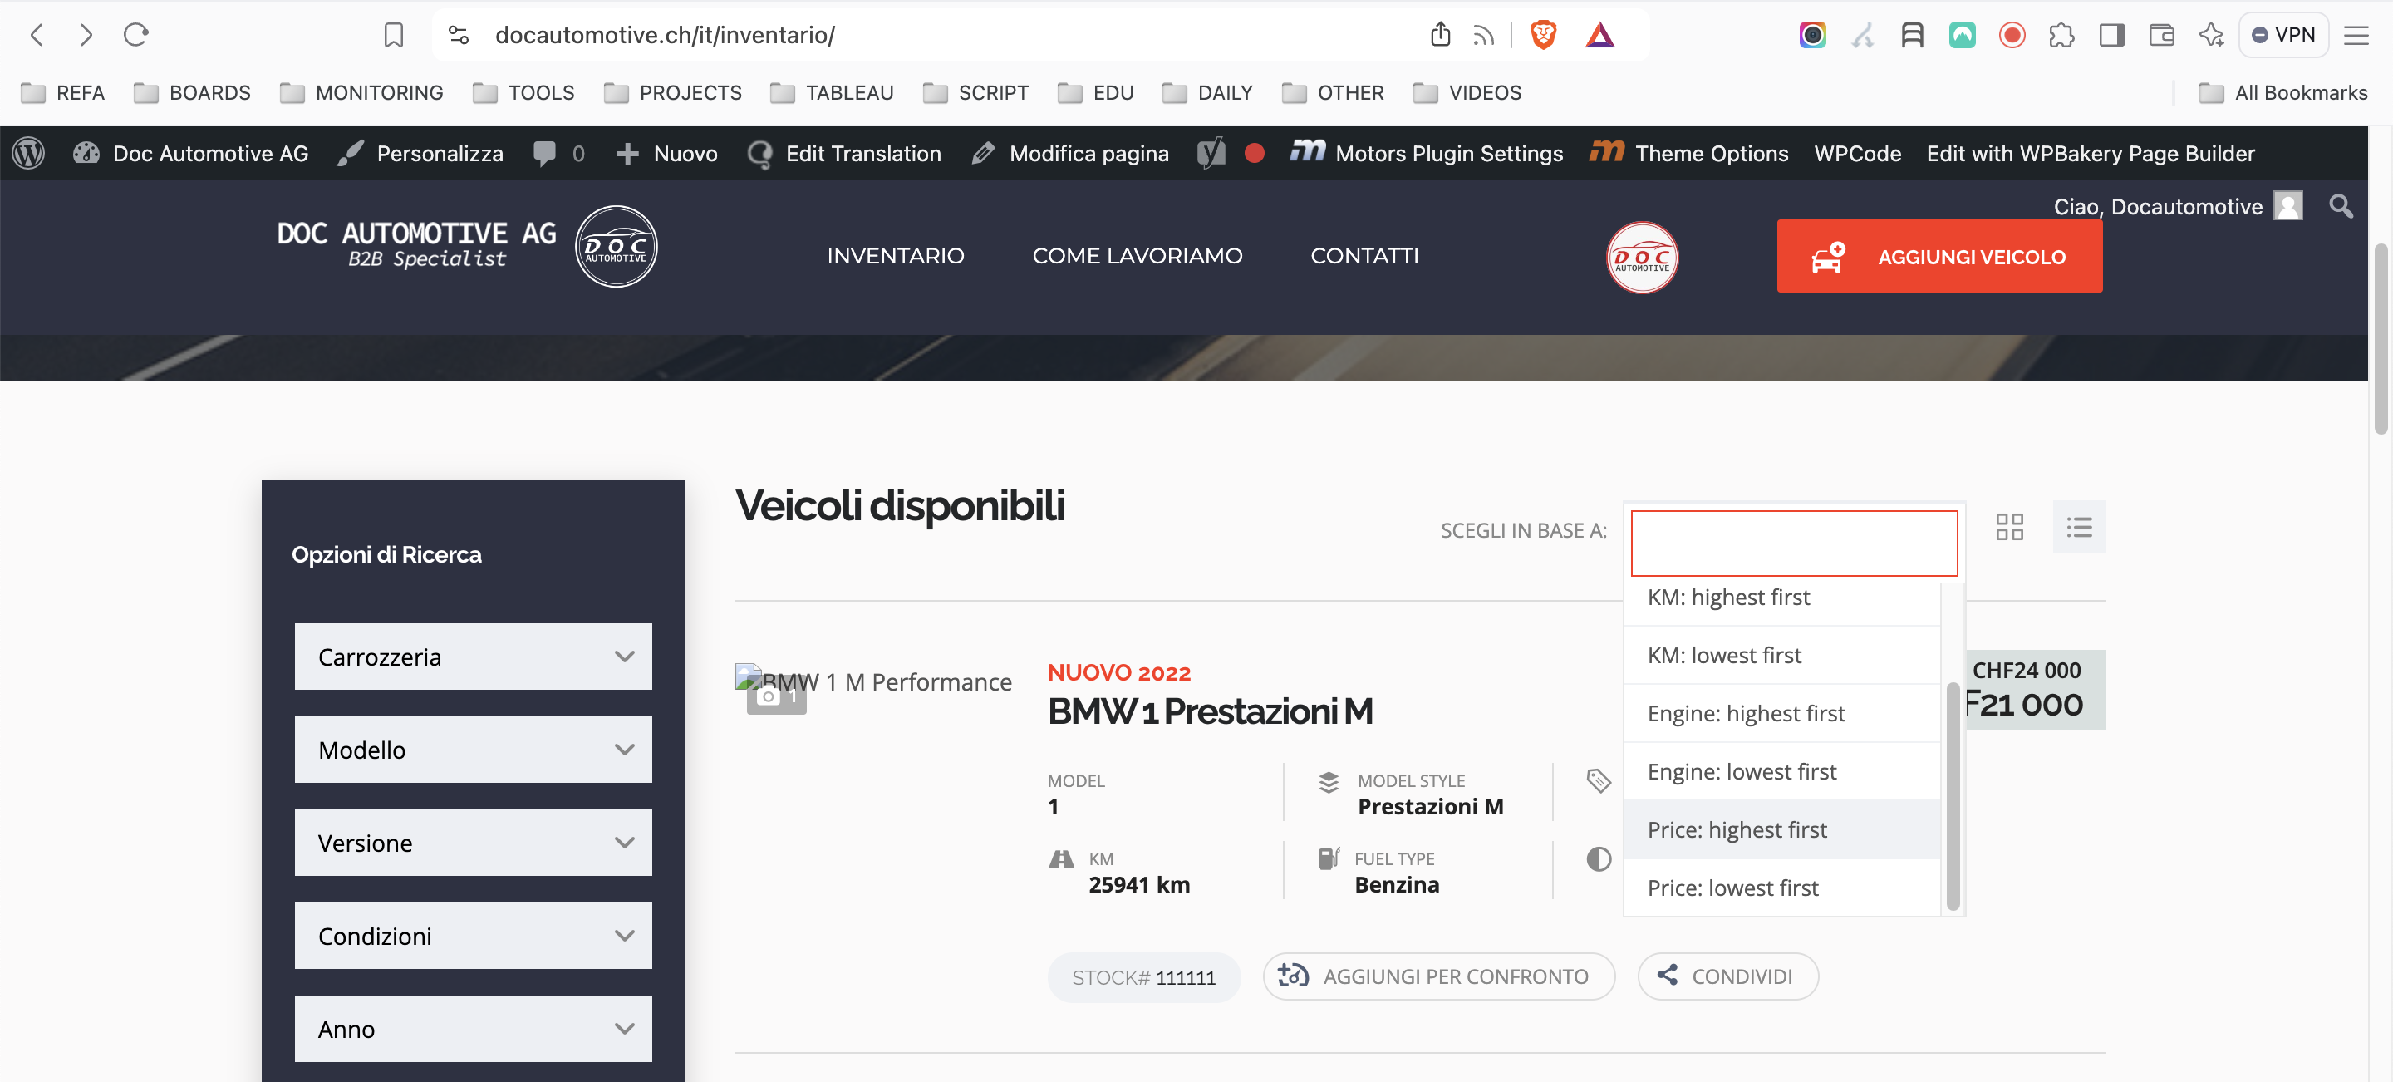Open the COME LAVORIAMO menu item
This screenshot has height=1082, width=2393.
pyautogui.click(x=1137, y=255)
